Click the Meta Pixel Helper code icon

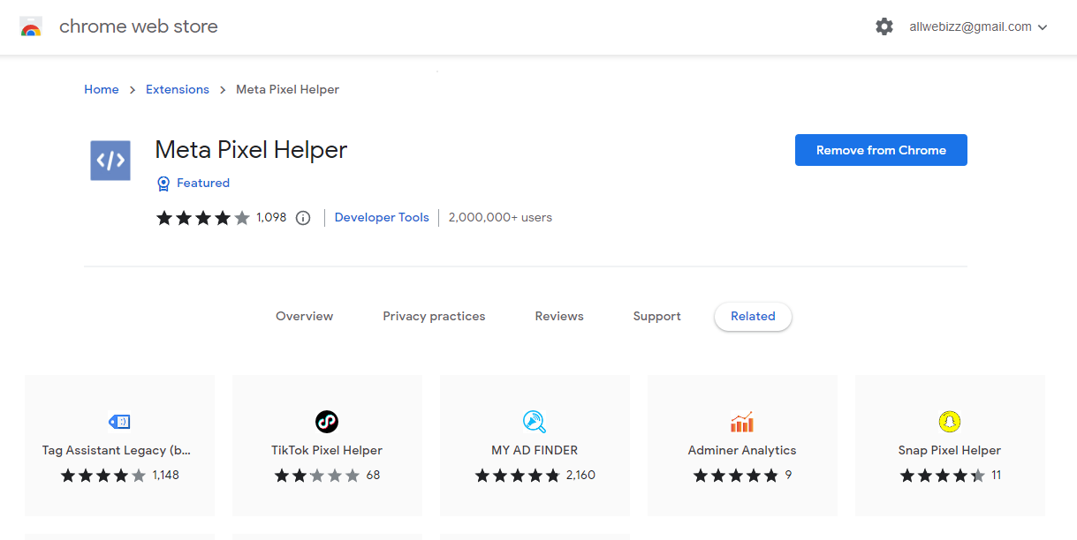(110, 161)
